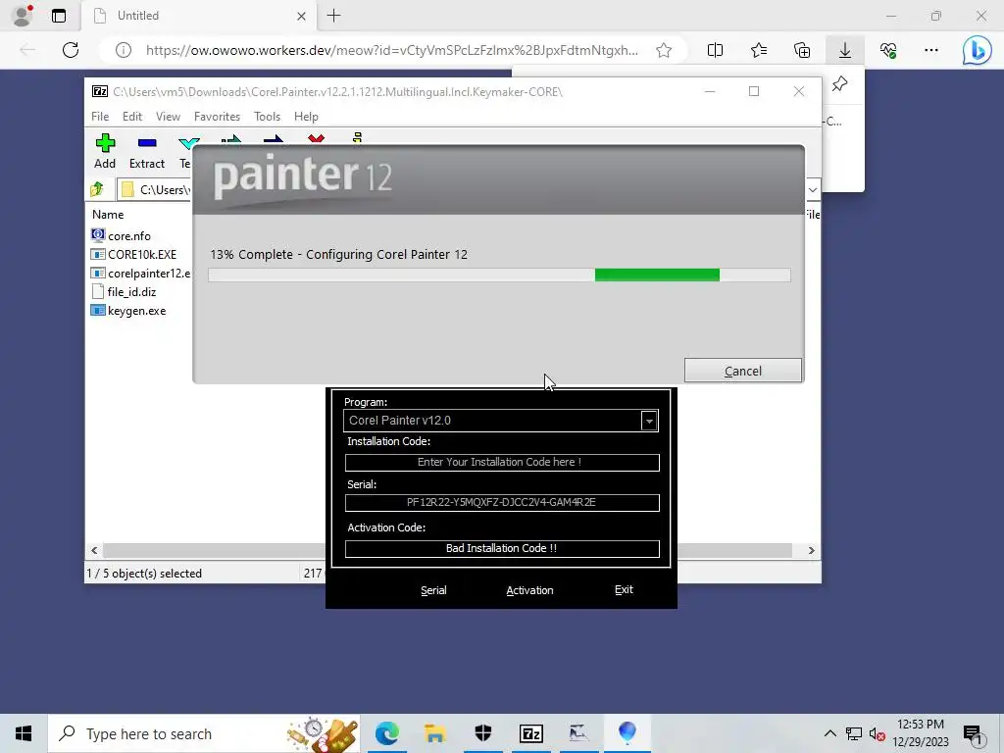This screenshot has width=1004, height=753.
Task: Select corelpainter12 executable in file list
Action: click(141, 273)
